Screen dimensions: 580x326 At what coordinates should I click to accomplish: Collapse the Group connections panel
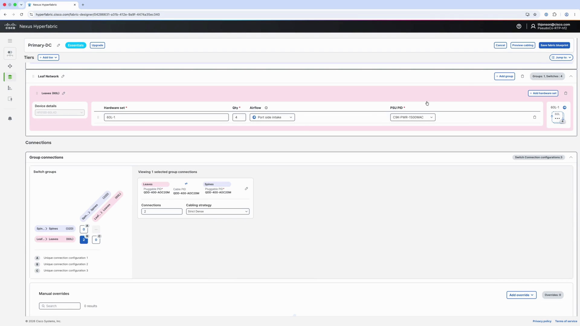click(x=571, y=157)
